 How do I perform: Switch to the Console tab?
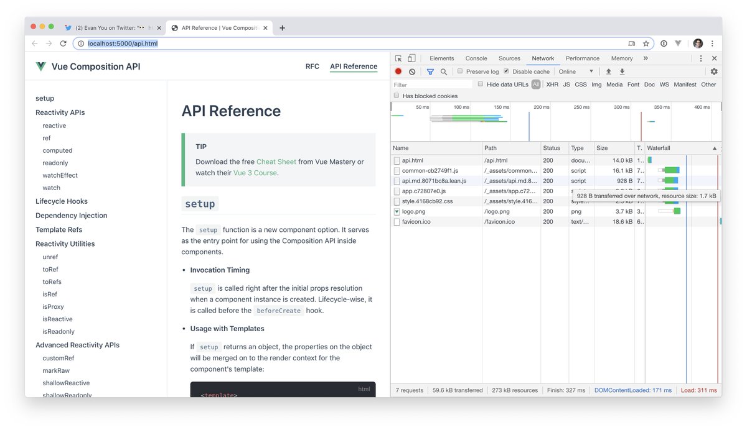[x=476, y=58]
